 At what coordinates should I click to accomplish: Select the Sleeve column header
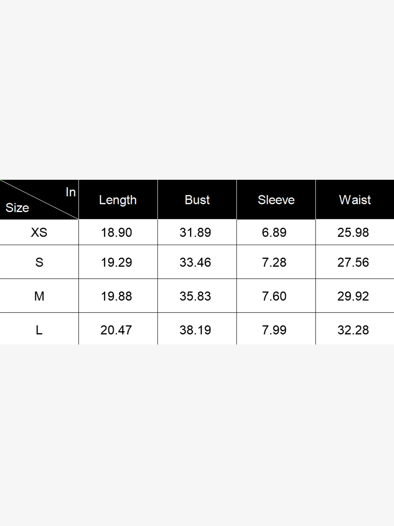pyautogui.click(x=276, y=200)
